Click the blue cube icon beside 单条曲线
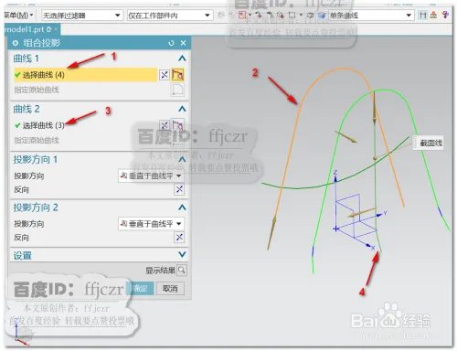This screenshot has width=457, height=351. 322,16
